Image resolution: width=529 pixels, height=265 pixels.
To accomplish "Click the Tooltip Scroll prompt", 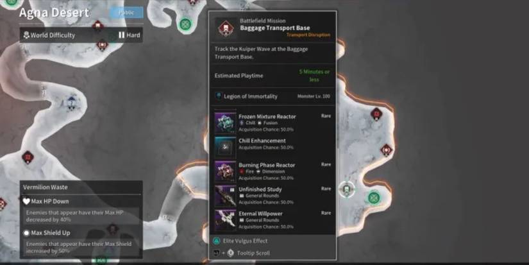I will coord(241,253).
